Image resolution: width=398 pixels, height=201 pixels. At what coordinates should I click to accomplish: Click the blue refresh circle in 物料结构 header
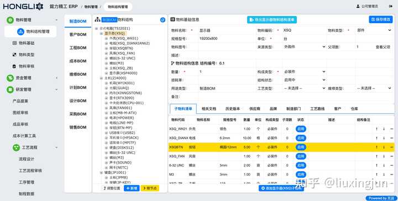(163, 20)
